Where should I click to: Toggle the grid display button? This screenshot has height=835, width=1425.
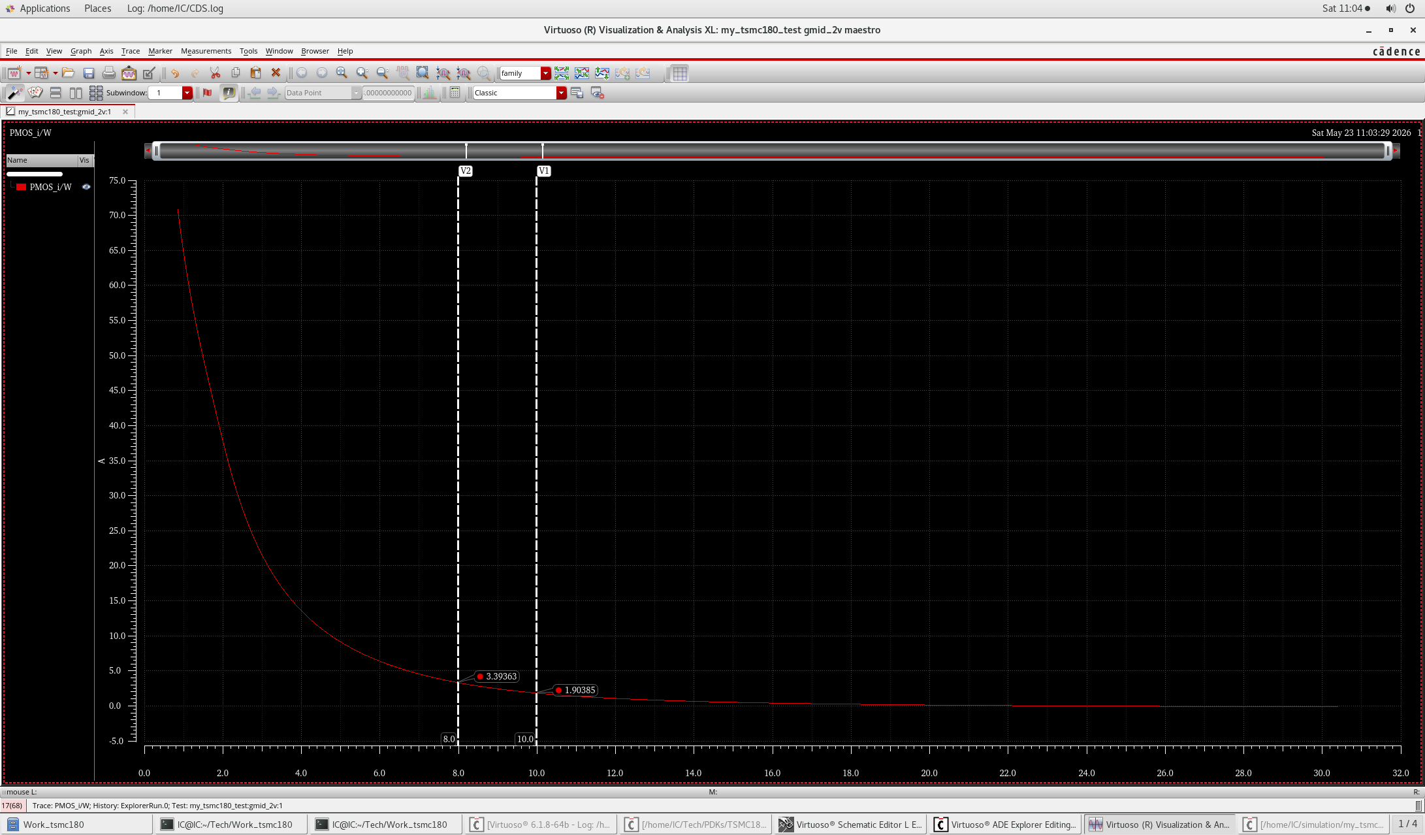point(680,73)
